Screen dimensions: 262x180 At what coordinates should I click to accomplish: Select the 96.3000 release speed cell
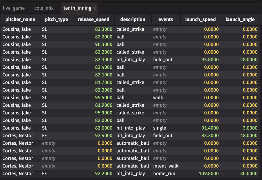(x=103, y=44)
